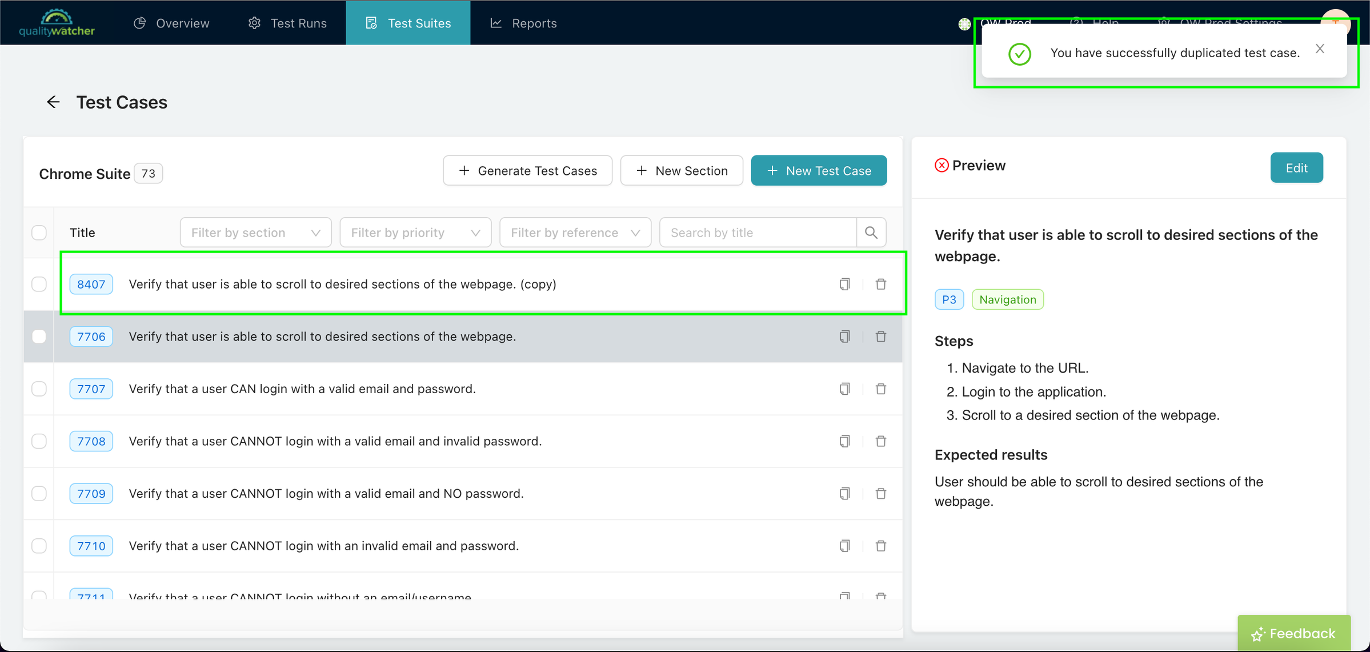1370x652 pixels.
Task: Toggle the select-all checkbox in Title header
Action: 39,233
